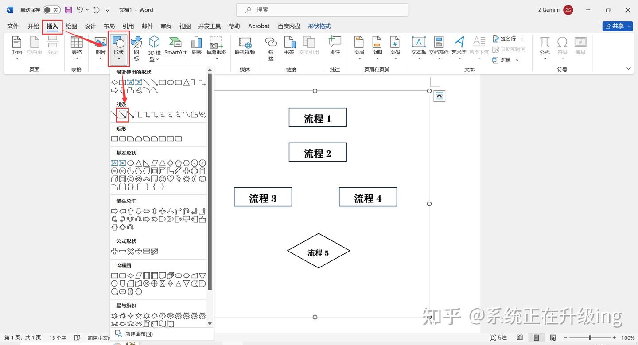
Task: Open the SmartArt insertion tool
Action: pyautogui.click(x=175, y=47)
